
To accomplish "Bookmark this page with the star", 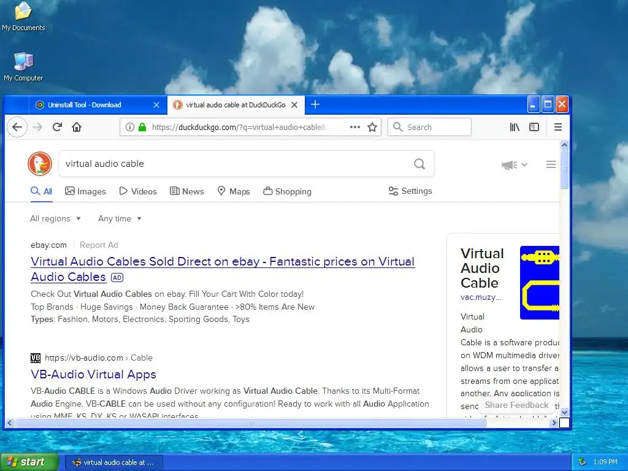I will [372, 127].
